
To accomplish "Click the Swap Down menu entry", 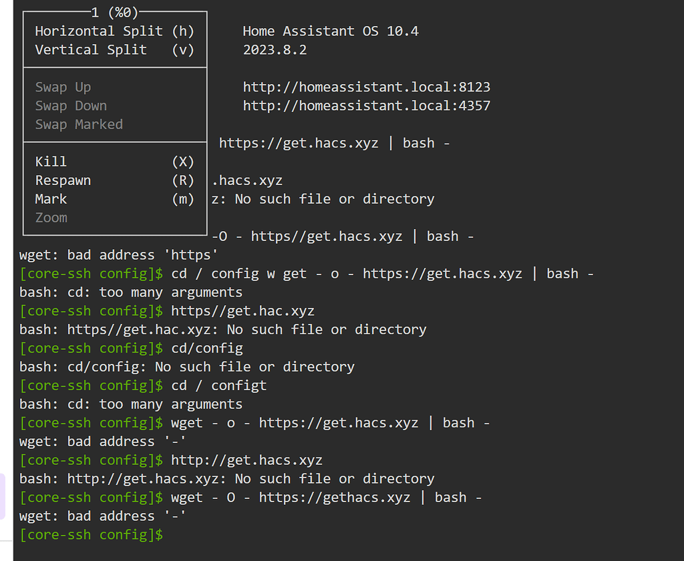I will (71, 106).
